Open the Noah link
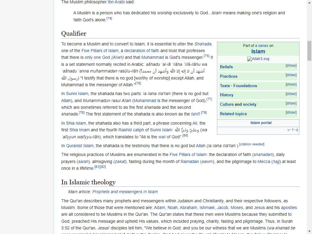This screenshot has width=312, height=234. pyautogui.click(x=172, y=208)
